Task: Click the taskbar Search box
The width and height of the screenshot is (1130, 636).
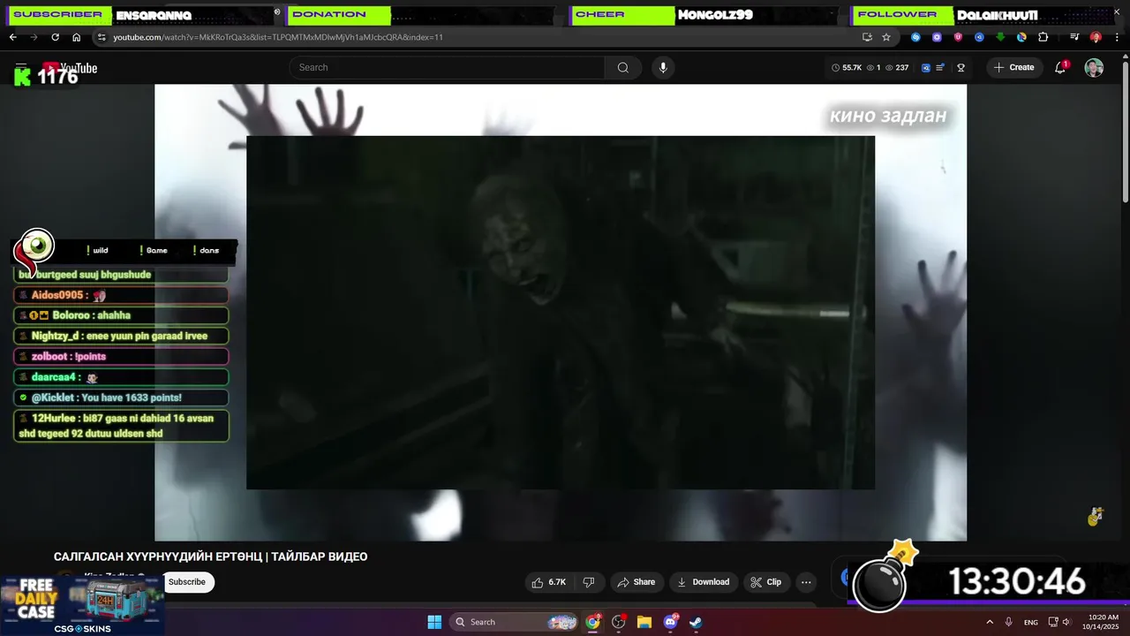Action: pos(515,622)
